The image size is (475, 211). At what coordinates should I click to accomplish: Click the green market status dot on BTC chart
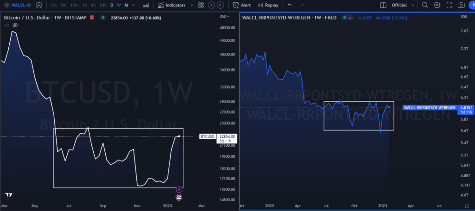(103, 18)
